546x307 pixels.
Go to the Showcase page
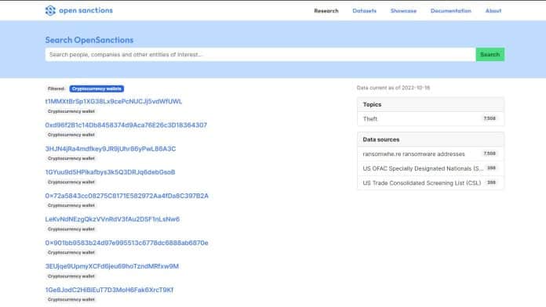tap(403, 11)
